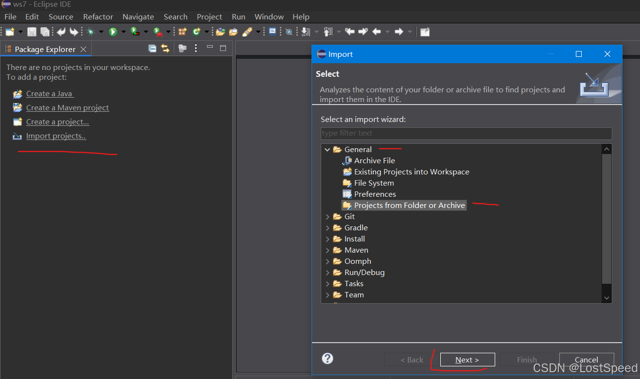Expand the Oomph import category
This screenshot has height=379, width=640.
328,261
